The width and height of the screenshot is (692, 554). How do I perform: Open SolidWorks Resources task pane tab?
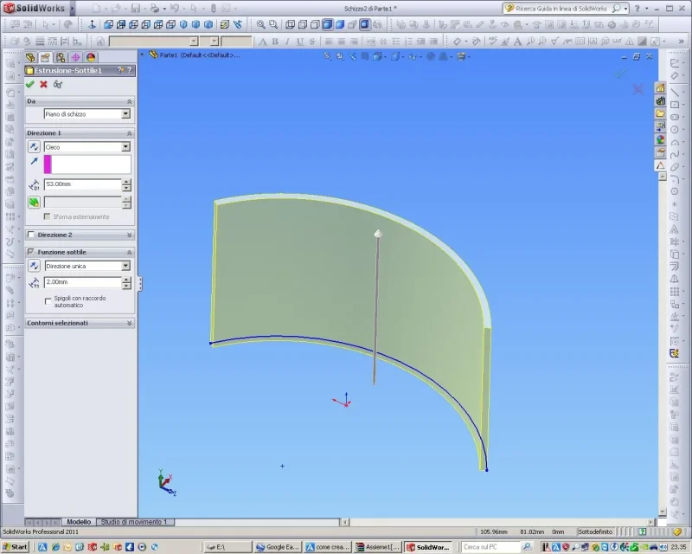point(660,88)
